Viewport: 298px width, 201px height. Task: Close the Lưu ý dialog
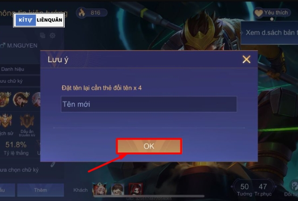246,60
